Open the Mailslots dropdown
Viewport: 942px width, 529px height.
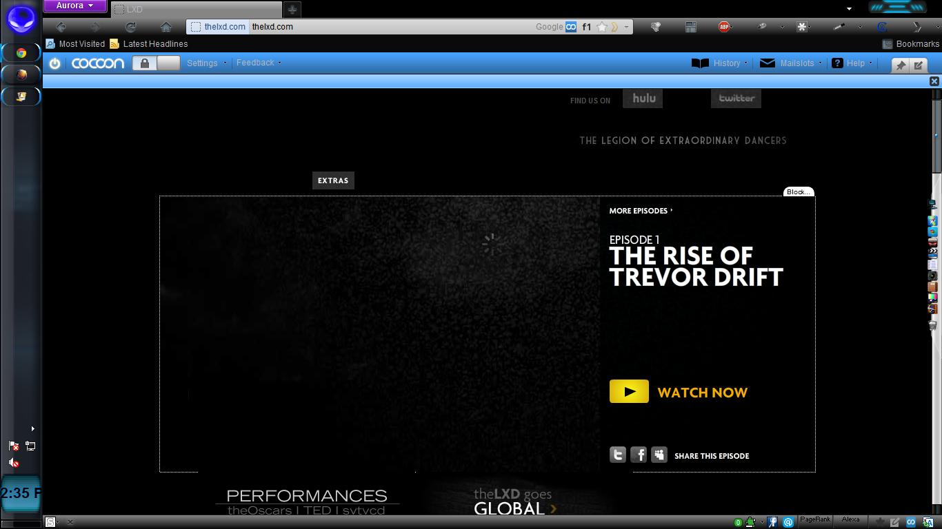pyautogui.click(x=790, y=63)
